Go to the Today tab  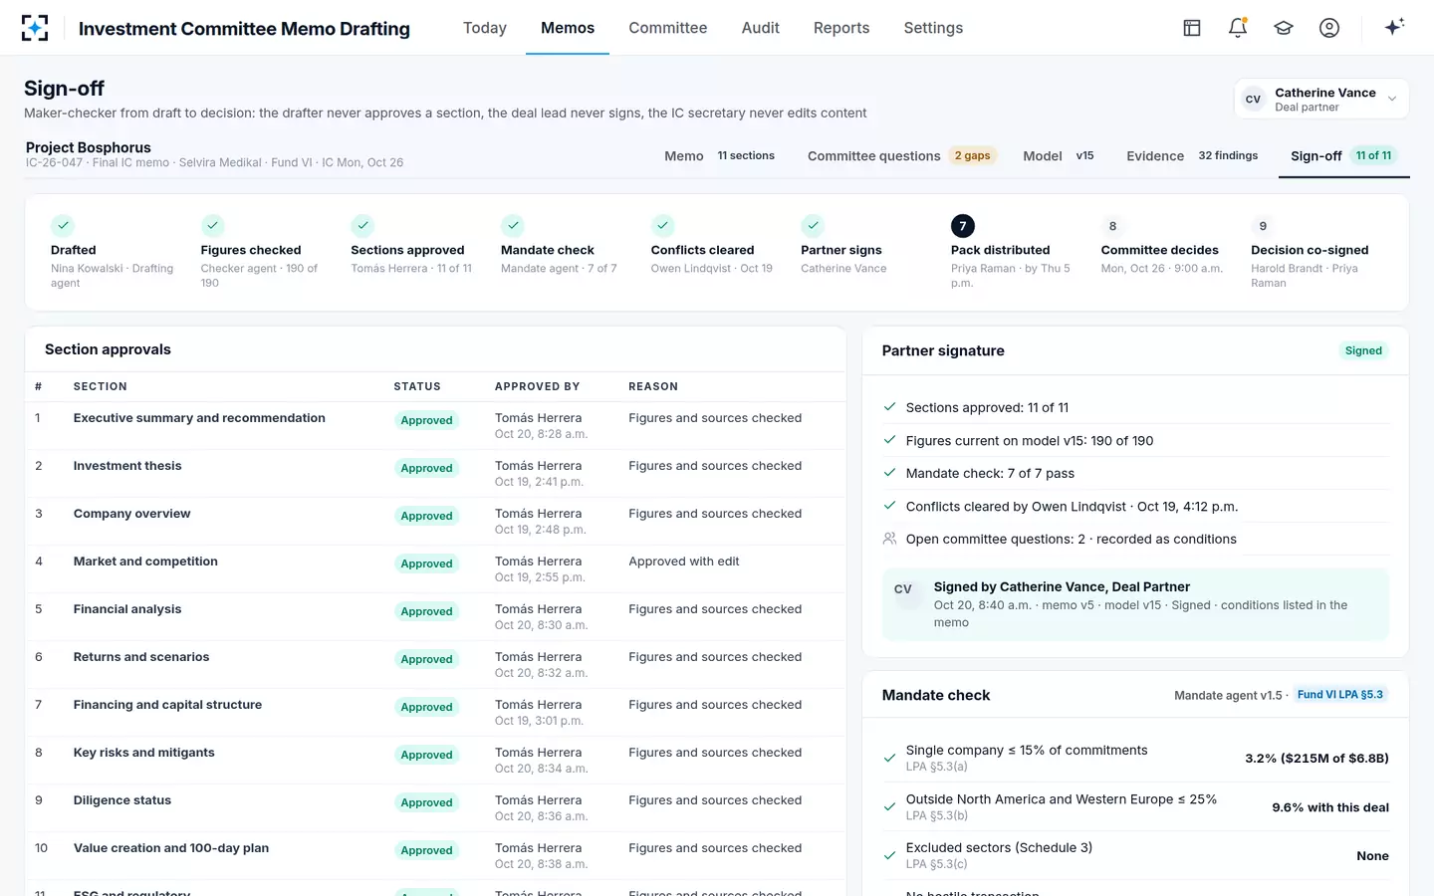coord(485,28)
